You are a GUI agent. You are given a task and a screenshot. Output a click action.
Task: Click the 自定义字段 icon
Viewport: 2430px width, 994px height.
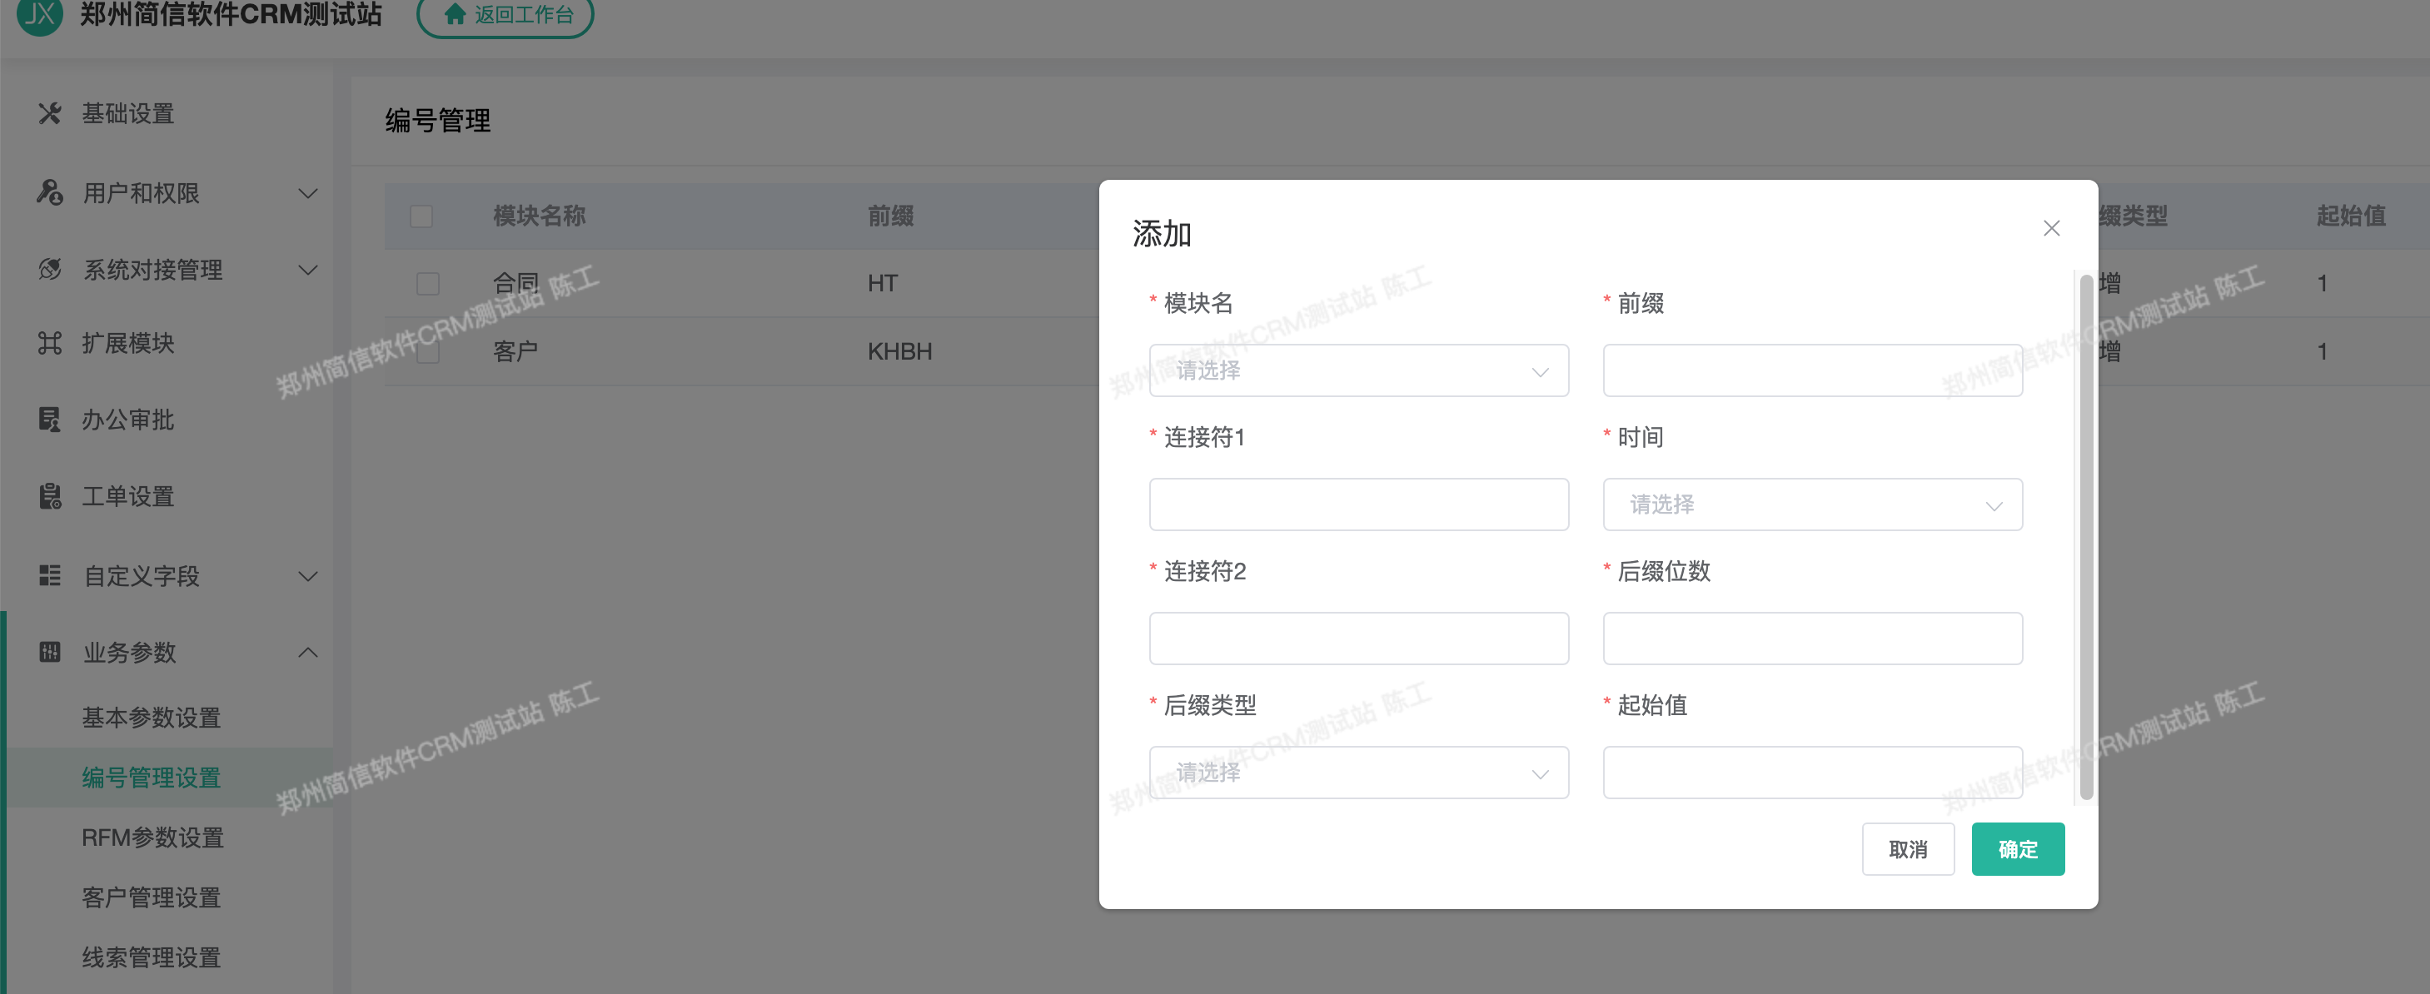point(50,575)
